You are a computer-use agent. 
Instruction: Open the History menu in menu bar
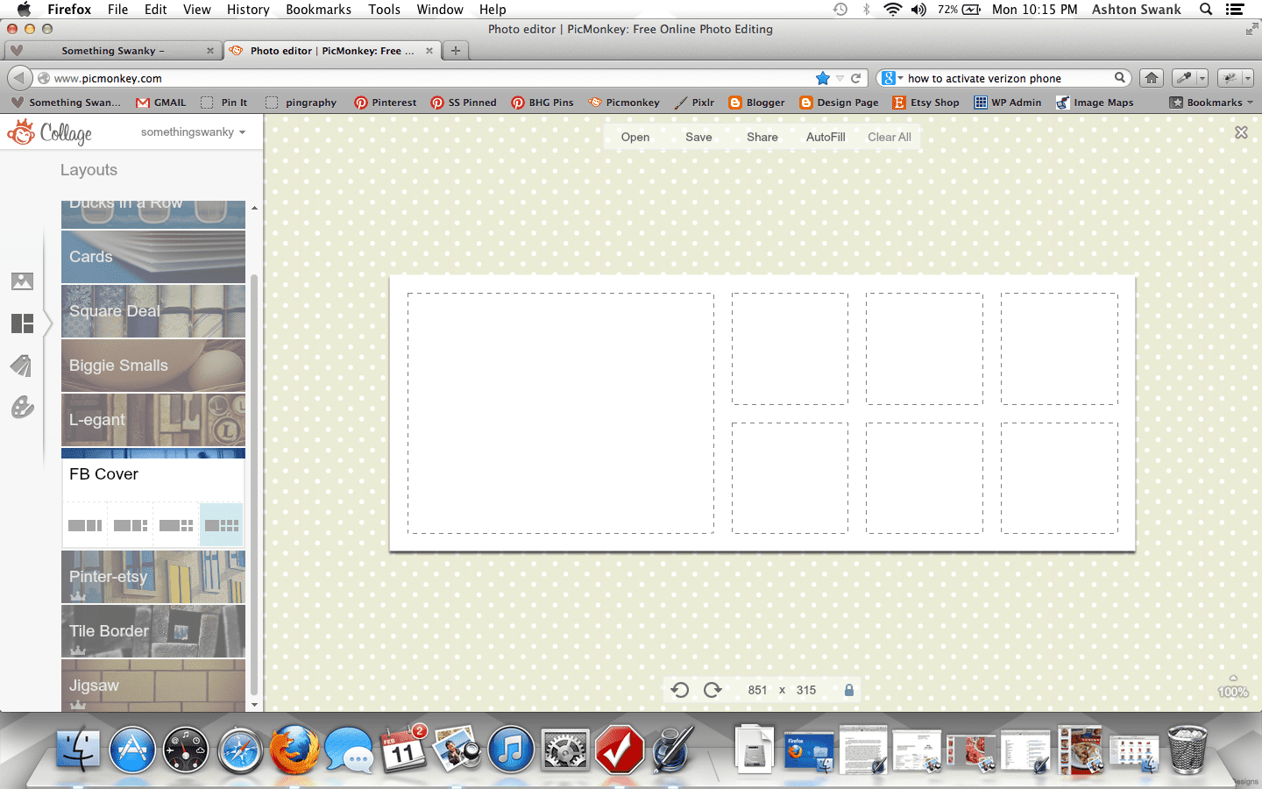click(248, 10)
